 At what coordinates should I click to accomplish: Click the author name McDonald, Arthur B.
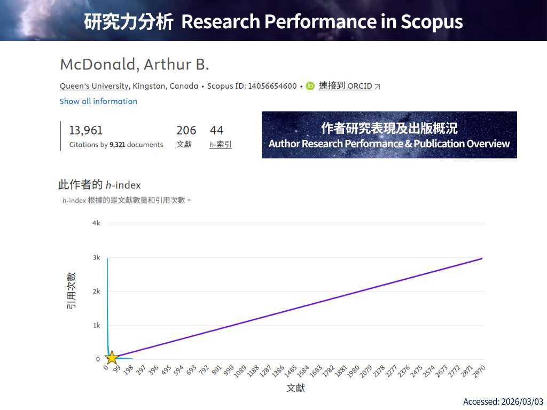point(134,65)
